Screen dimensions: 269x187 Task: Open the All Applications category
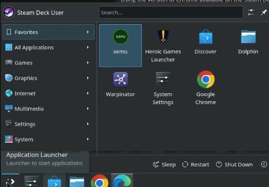coord(48,47)
